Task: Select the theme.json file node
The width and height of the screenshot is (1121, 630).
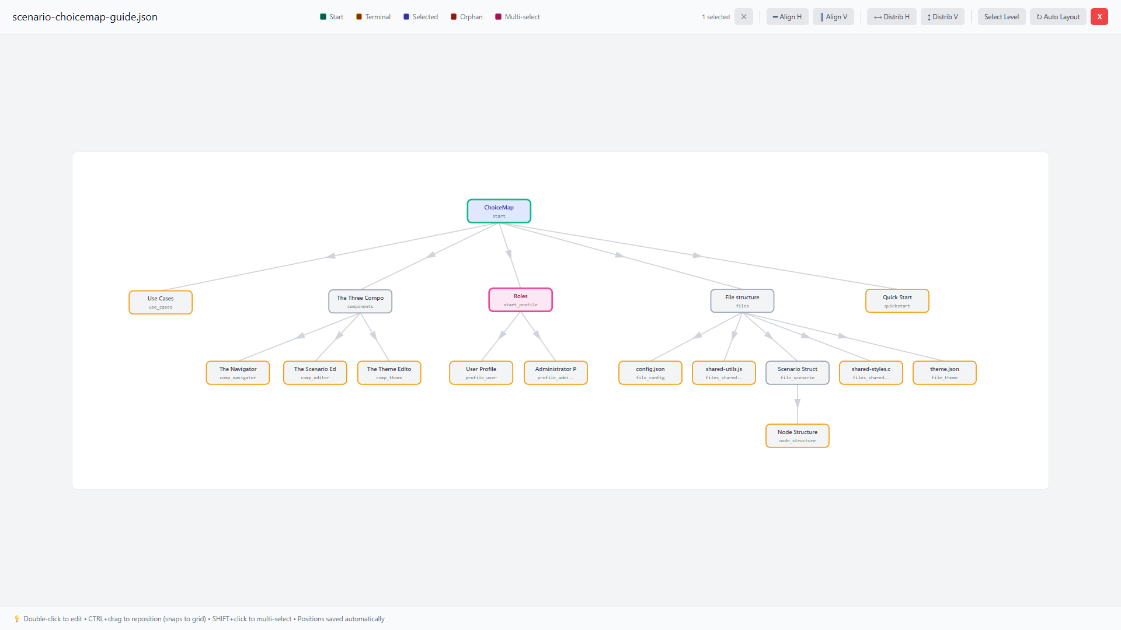Action: pyautogui.click(x=944, y=373)
